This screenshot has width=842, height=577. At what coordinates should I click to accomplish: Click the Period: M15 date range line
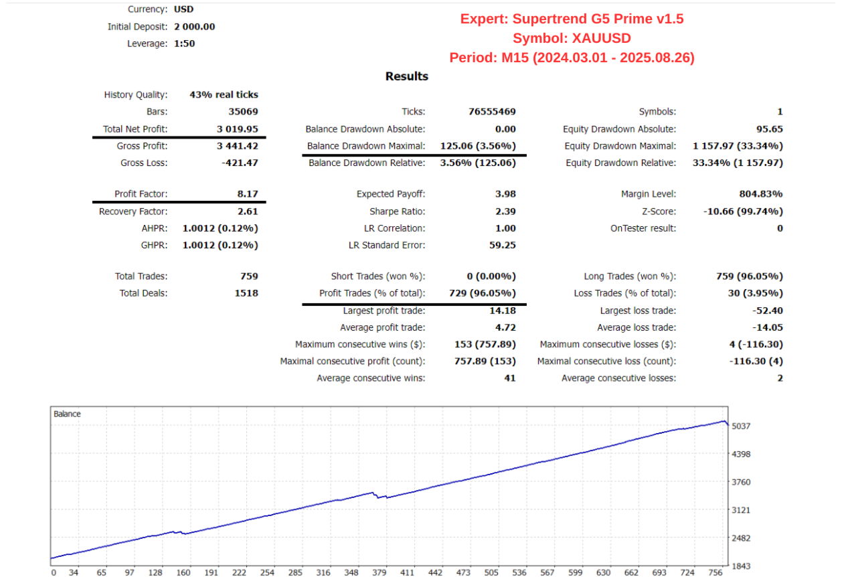point(572,58)
